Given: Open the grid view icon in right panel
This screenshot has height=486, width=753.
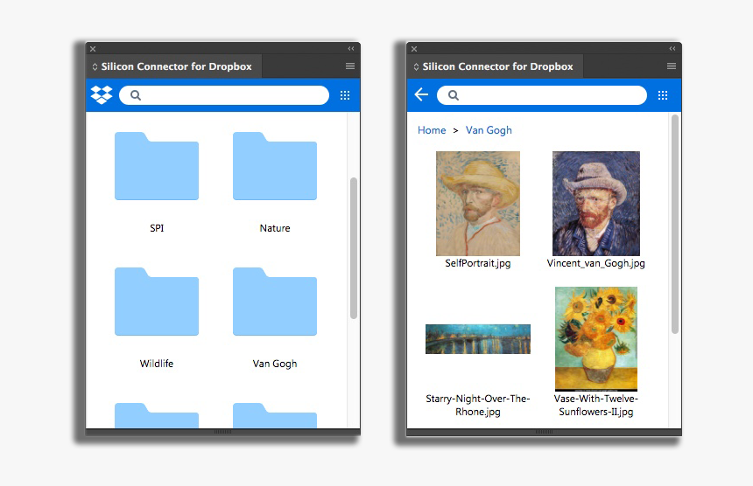Looking at the screenshot, I should (x=663, y=95).
